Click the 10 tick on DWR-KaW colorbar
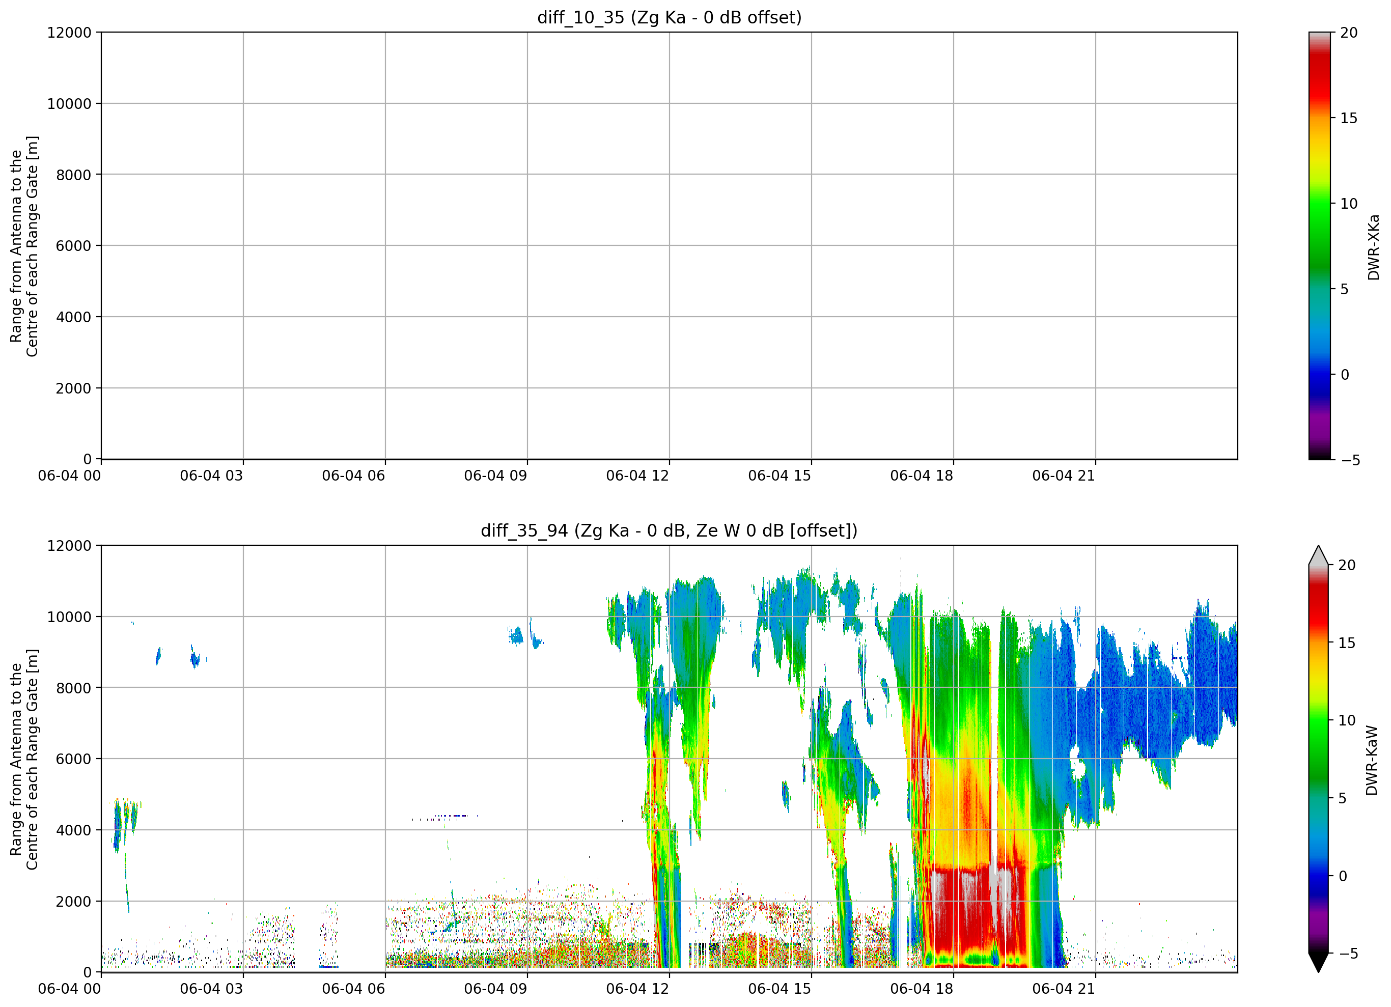 tap(1346, 720)
